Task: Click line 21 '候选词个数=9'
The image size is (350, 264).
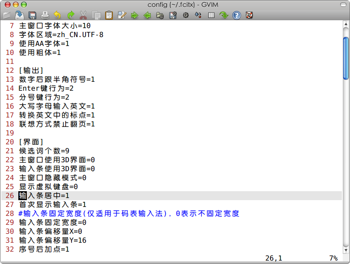Action: pyautogui.click(x=44, y=151)
